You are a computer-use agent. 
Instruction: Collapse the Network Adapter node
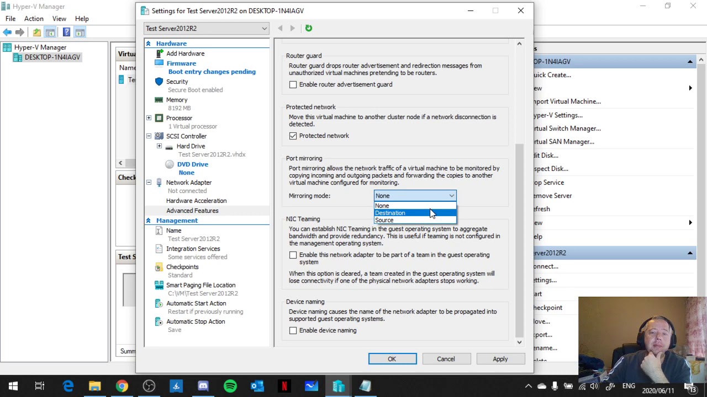149,183
